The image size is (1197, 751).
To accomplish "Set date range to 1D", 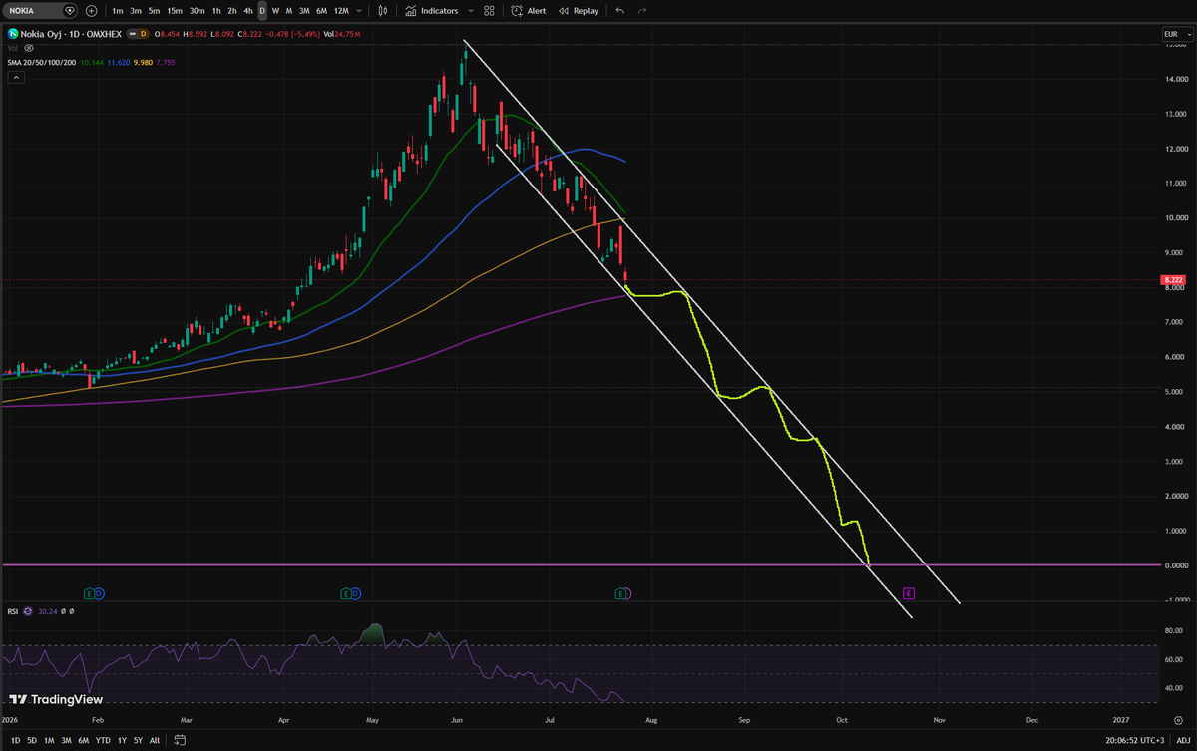I will (x=13, y=740).
